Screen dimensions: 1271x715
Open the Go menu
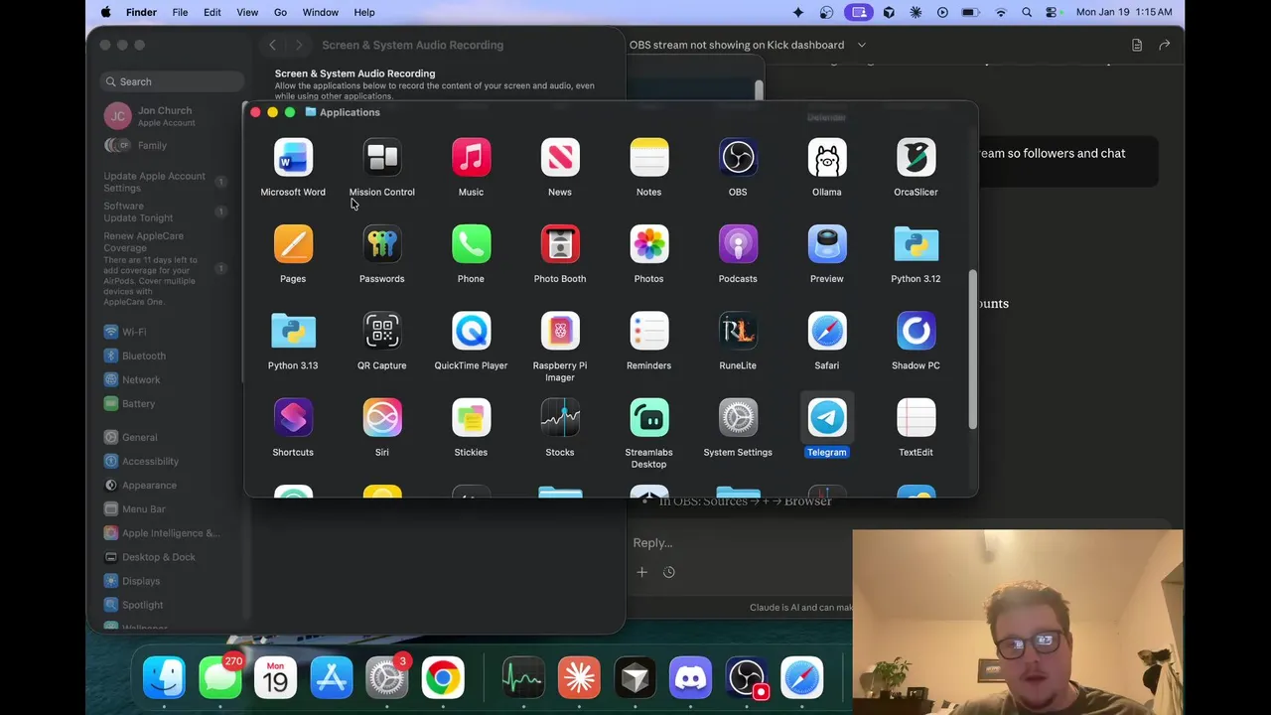[x=280, y=12]
